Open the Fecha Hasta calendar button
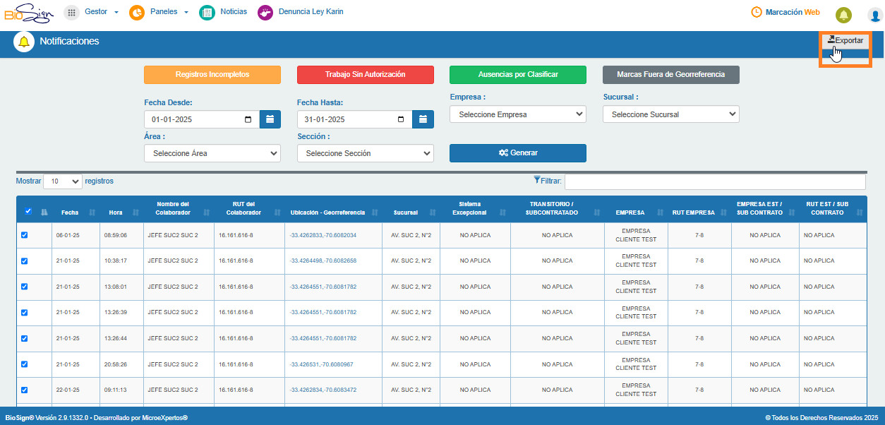 click(423, 119)
